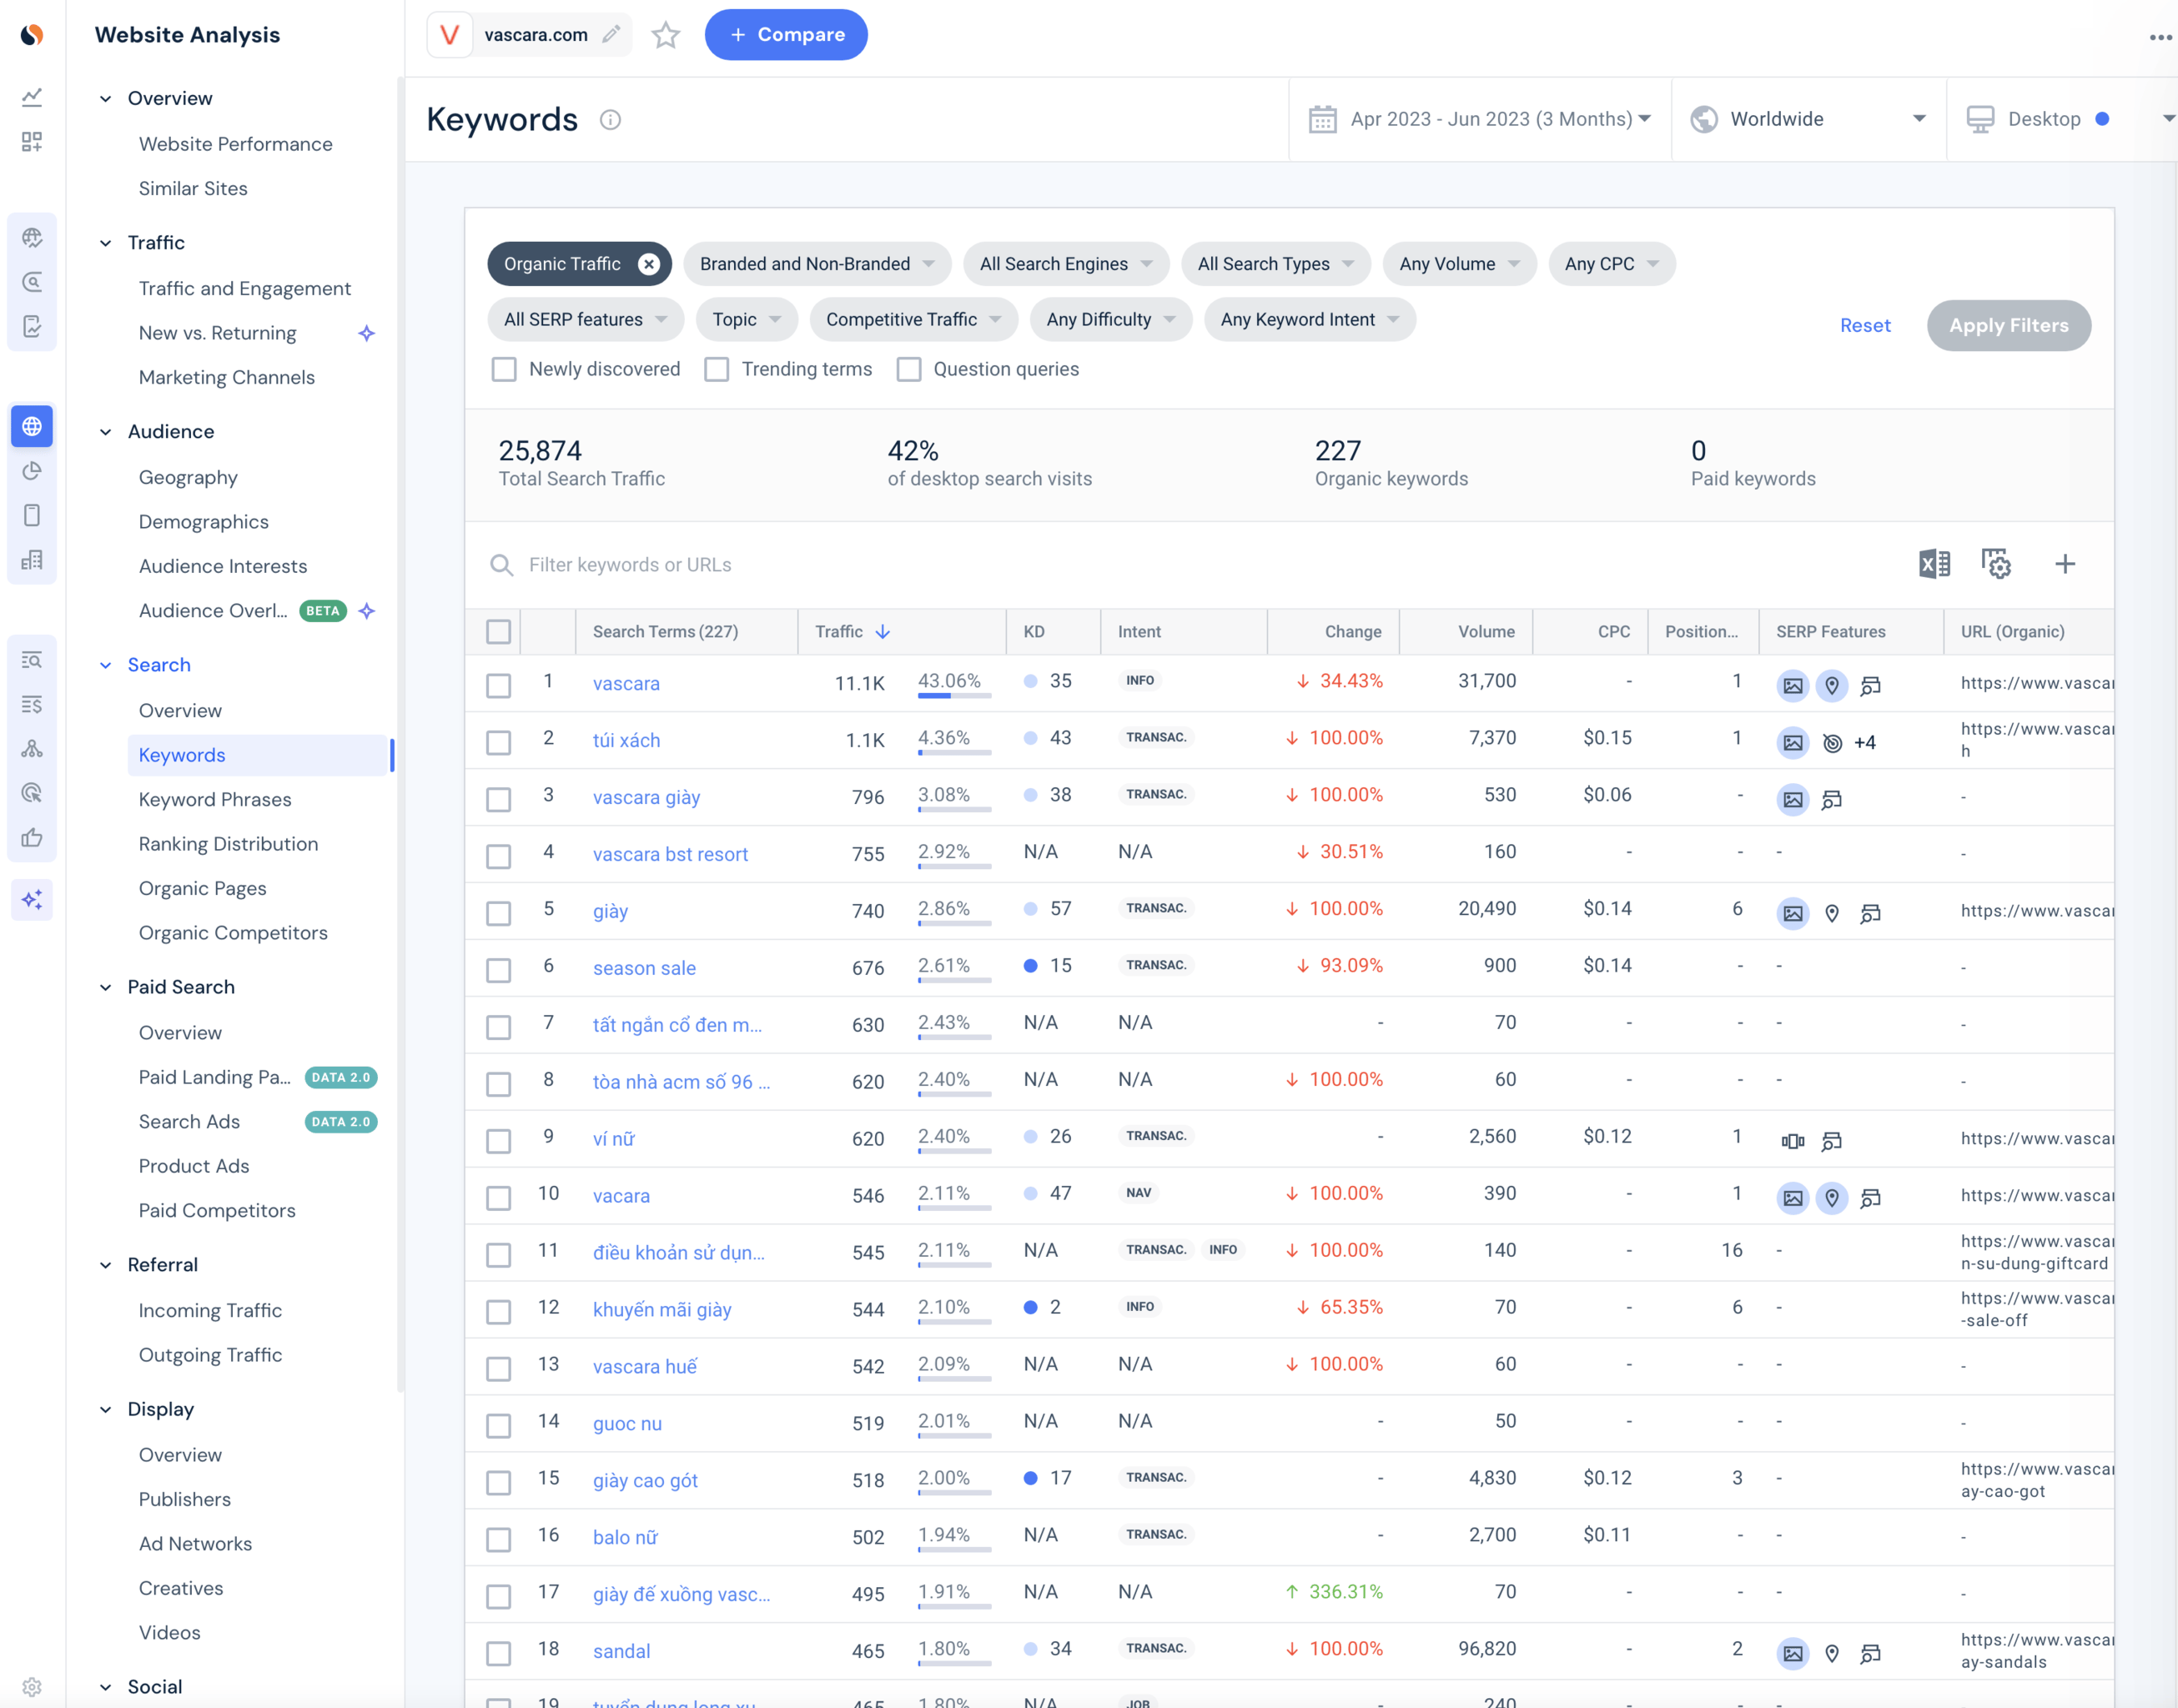Open the trend chart icon in left rail
The height and width of the screenshot is (1708, 2178).
[x=32, y=97]
